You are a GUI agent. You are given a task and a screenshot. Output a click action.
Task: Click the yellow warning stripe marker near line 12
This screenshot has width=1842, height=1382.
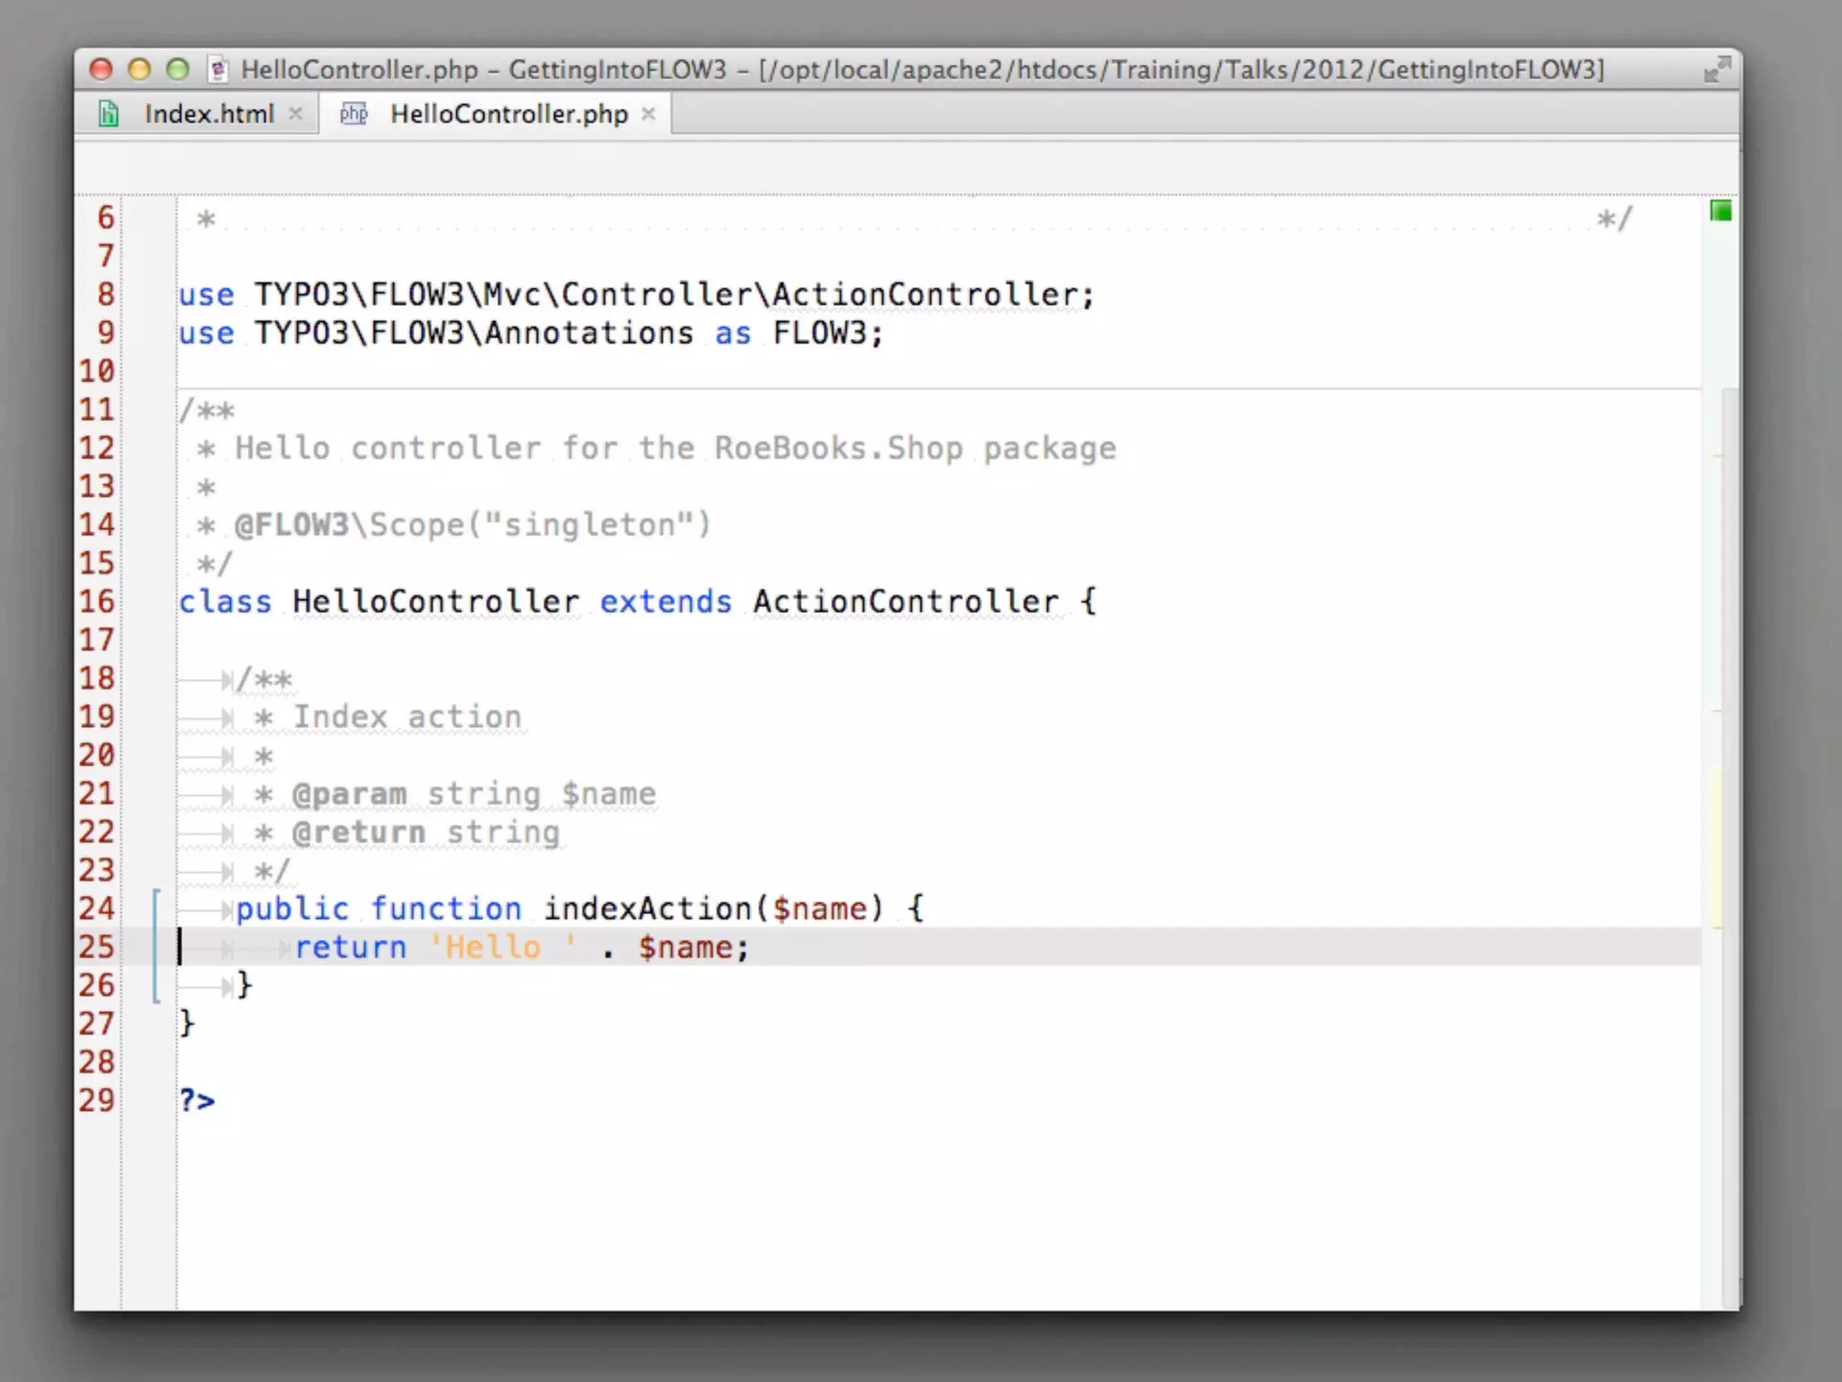[1717, 456]
